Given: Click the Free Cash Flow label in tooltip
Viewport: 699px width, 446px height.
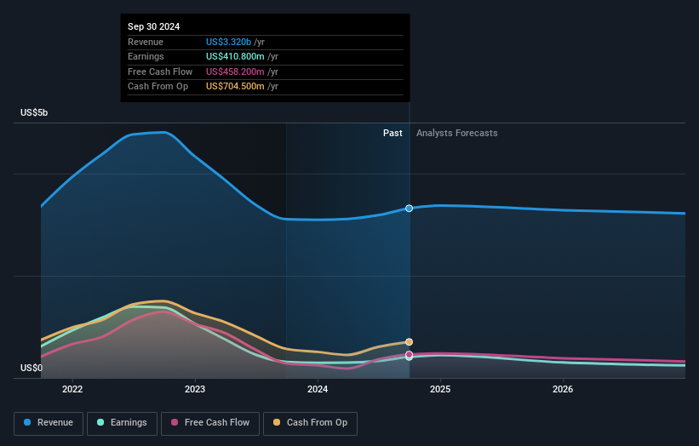Looking at the screenshot, I should [160, 71].
